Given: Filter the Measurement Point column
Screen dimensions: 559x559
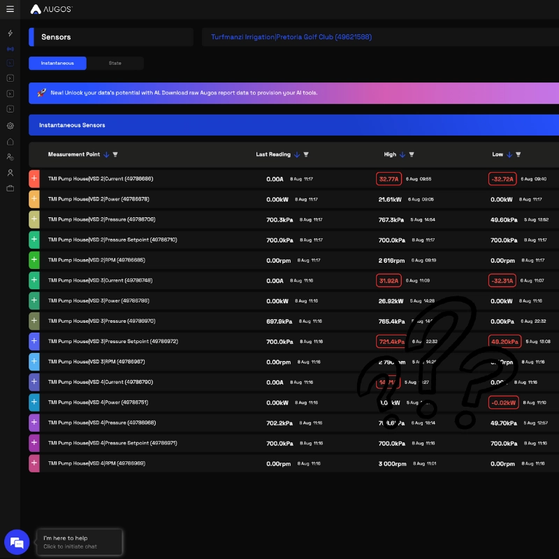Looking at the screenshot, I should (x=115, y=154).
